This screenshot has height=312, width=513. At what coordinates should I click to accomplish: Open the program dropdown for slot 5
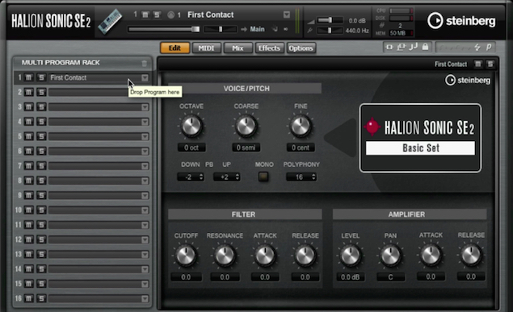145,136
